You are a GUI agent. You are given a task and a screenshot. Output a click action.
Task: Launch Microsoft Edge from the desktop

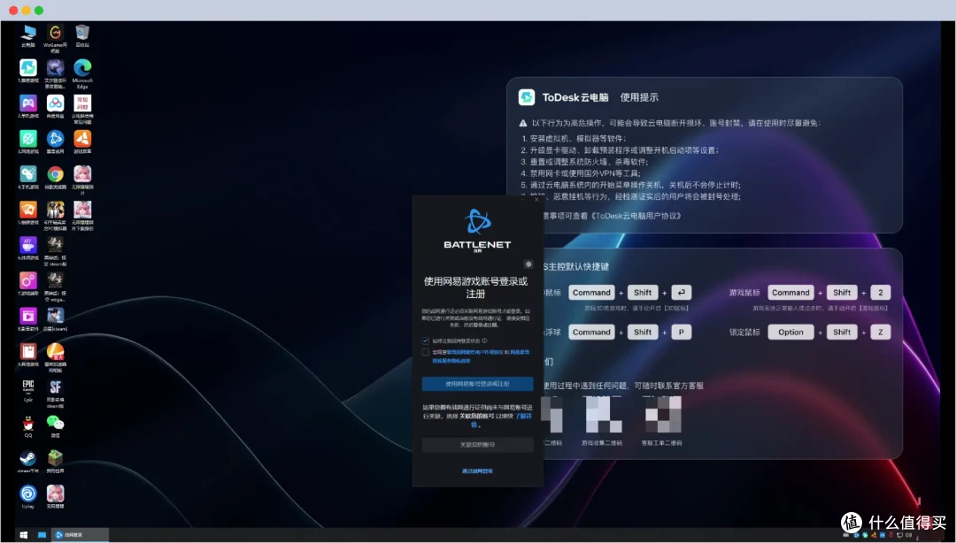pos(82,67)
